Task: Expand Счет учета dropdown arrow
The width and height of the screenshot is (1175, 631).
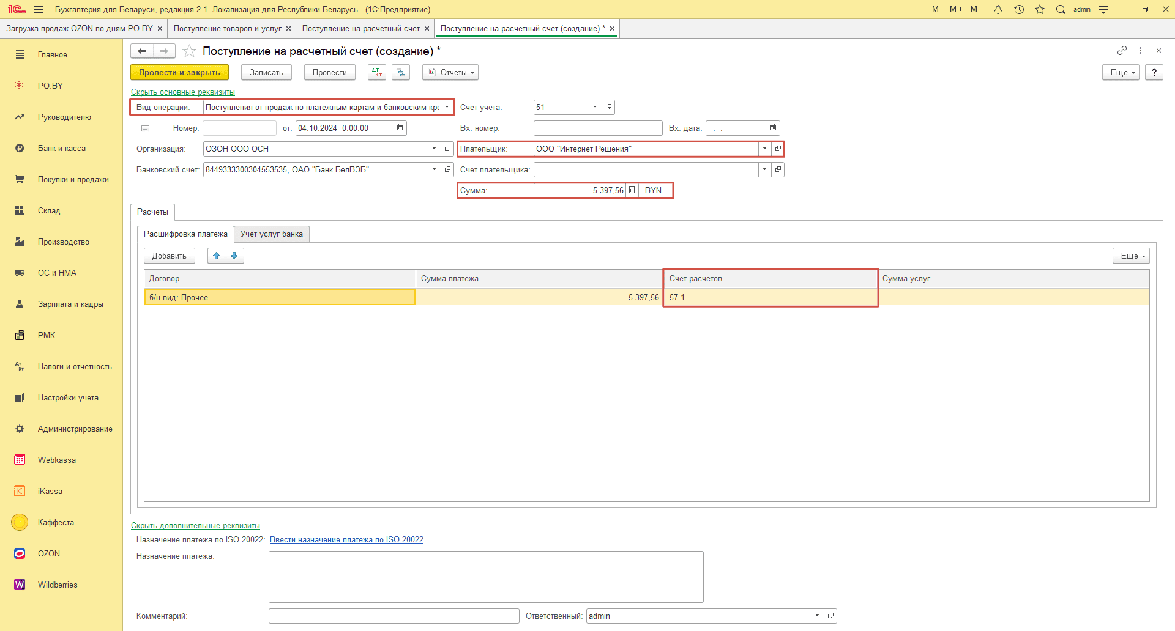Action: coord(595,107)
